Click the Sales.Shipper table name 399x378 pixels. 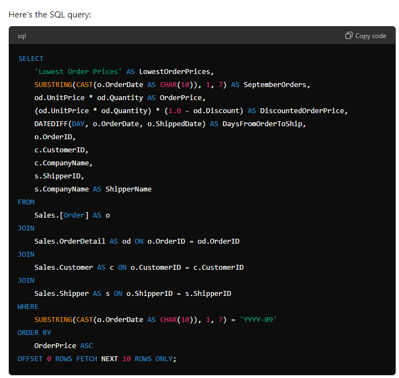point(61,294)
